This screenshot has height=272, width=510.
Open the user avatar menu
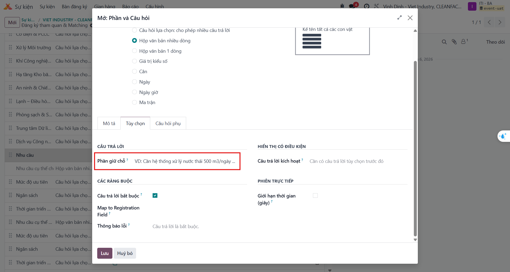click(x=472, y=6)
